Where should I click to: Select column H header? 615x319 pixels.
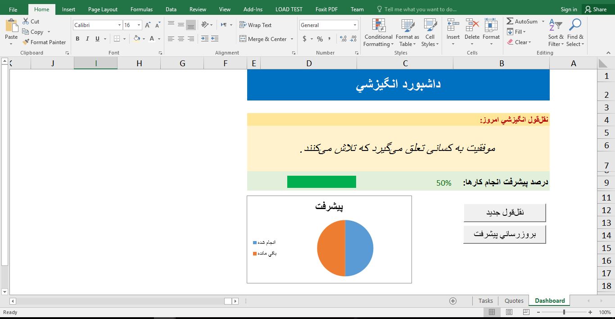(x=139, y=64)
